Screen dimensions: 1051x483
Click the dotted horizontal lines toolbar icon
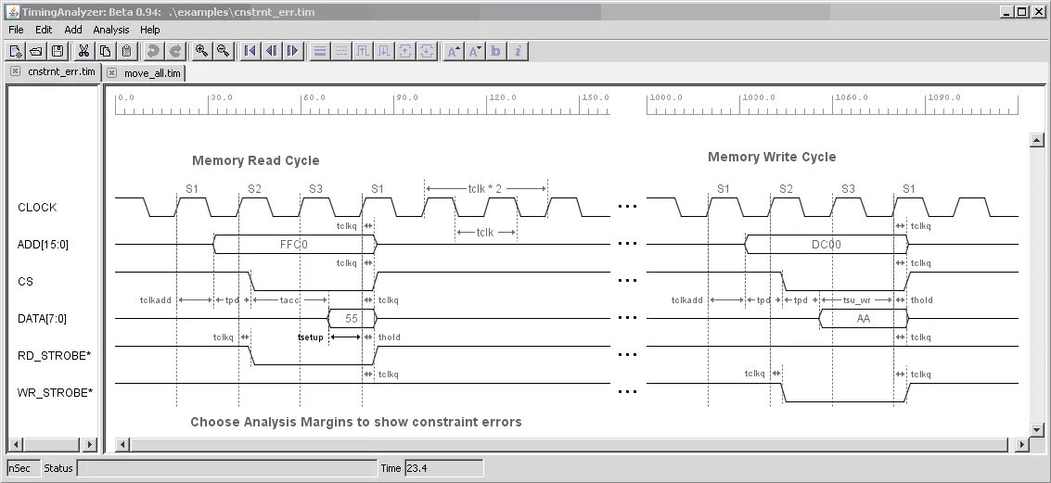(341, 51)
